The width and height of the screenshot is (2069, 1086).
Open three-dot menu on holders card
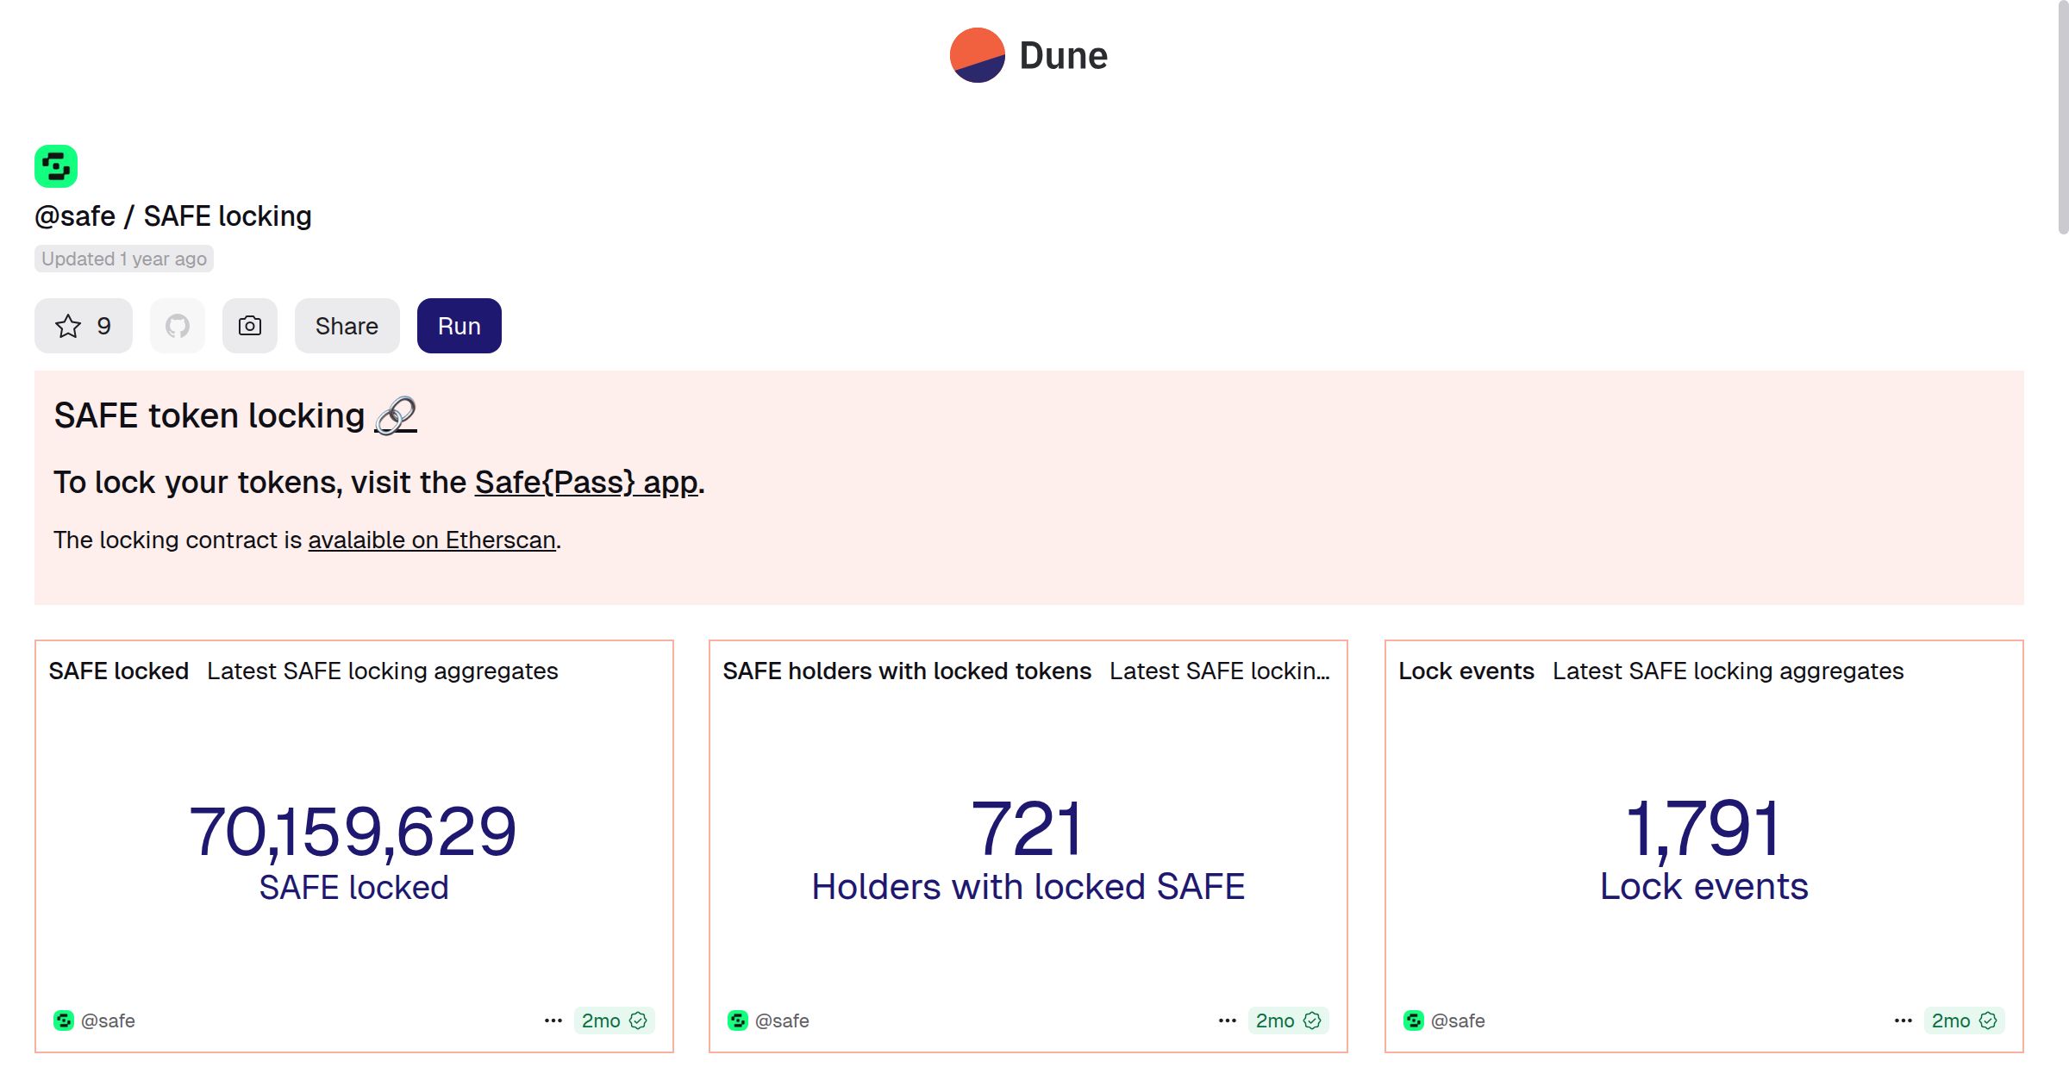[1228, 1020]
